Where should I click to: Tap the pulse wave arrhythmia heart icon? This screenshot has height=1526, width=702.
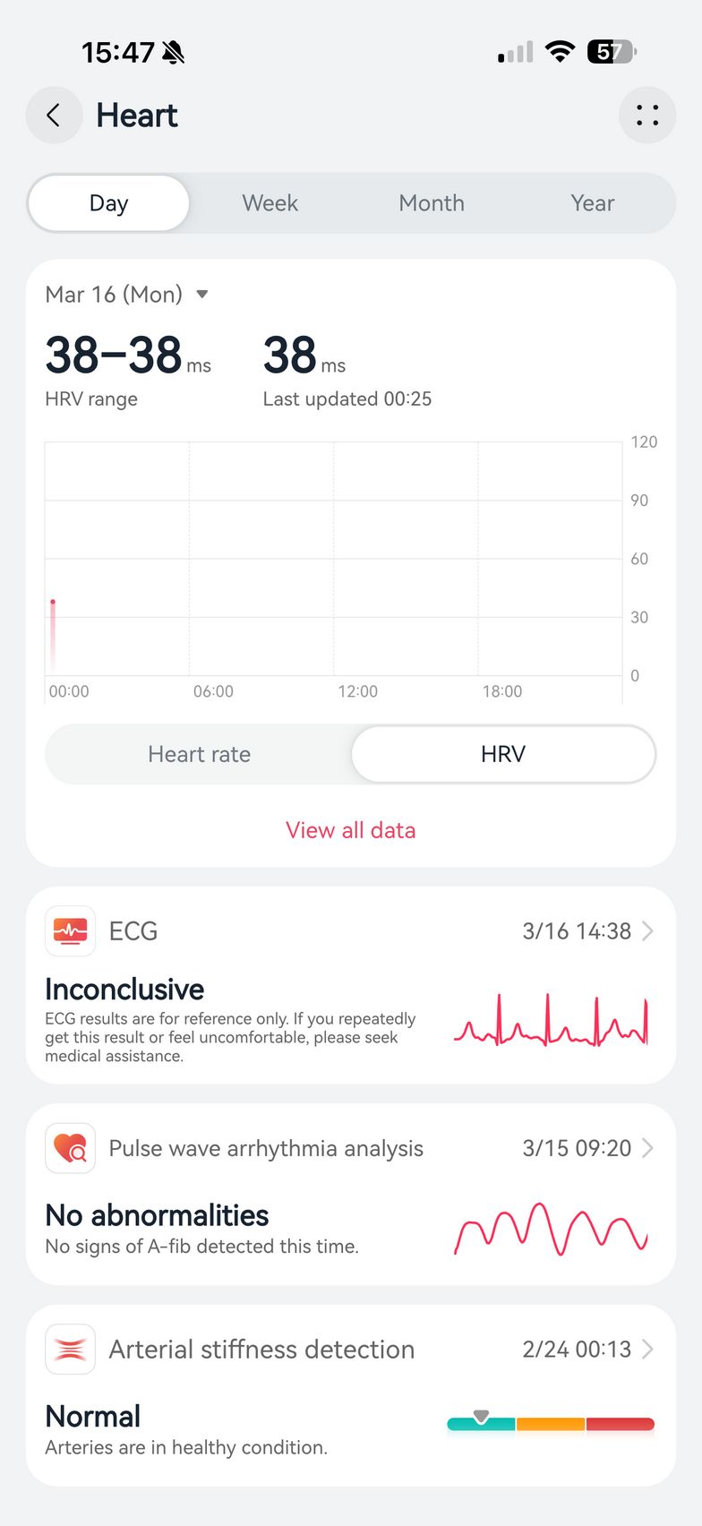(70, 1148)
